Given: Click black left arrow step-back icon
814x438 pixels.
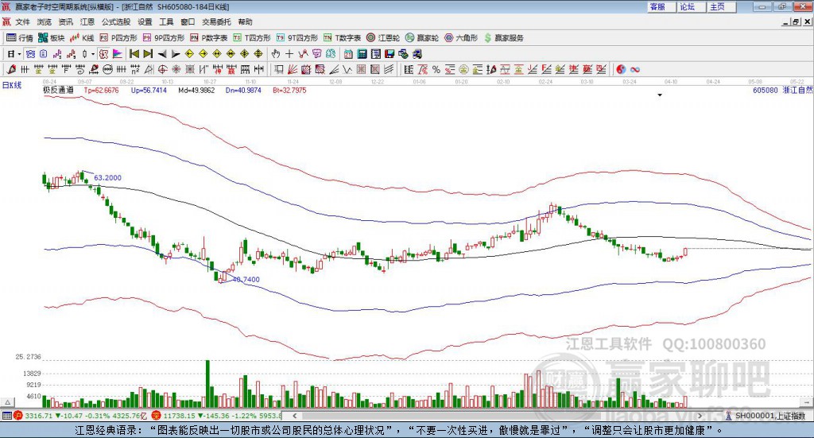Looking at the screenshot, I should pyautogui.click(x=162, y=54).
